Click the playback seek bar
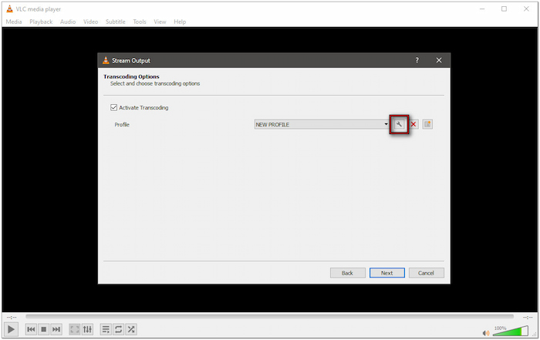This screenshot has height=340, width=540. (x=270, y=317)
